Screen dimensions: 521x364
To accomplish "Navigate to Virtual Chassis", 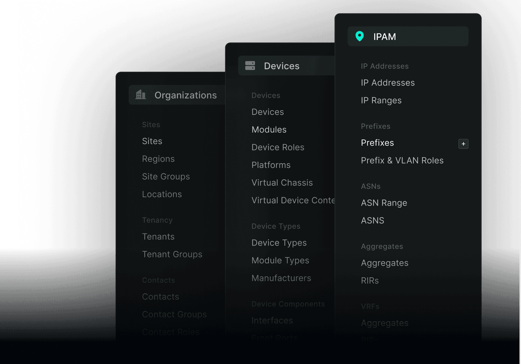I will point(282,183).
